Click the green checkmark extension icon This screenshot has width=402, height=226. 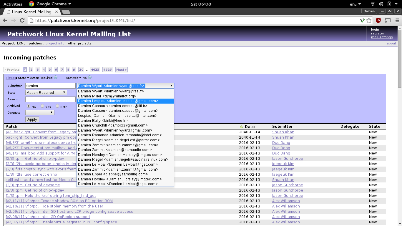point(362,21)
